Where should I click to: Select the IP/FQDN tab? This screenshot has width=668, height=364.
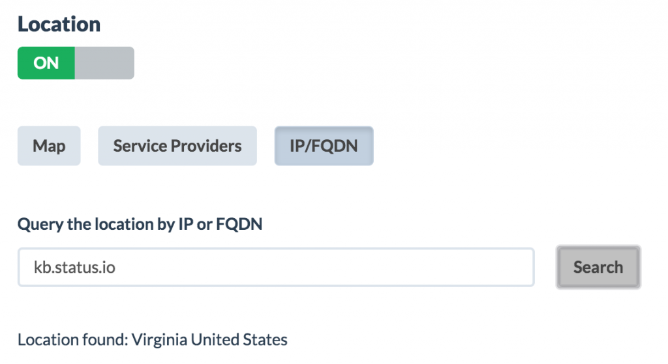coord(324,146)
